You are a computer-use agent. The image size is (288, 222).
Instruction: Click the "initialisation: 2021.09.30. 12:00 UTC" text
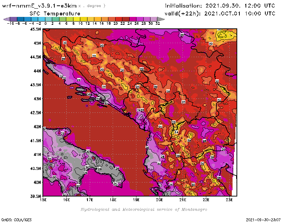[220, 6]
